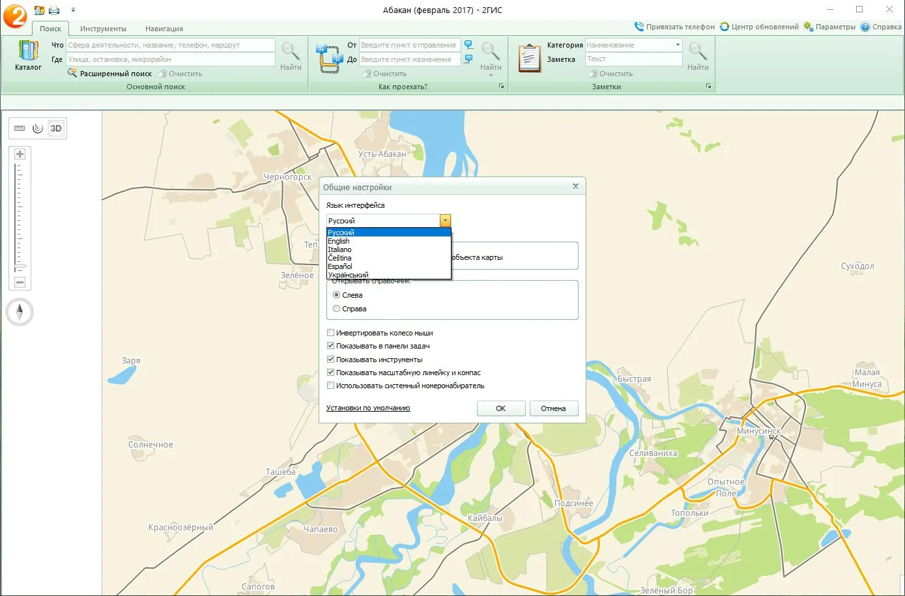Switch to the Инструменты tab
The image size is (905, 596).
tap(103, 29)
